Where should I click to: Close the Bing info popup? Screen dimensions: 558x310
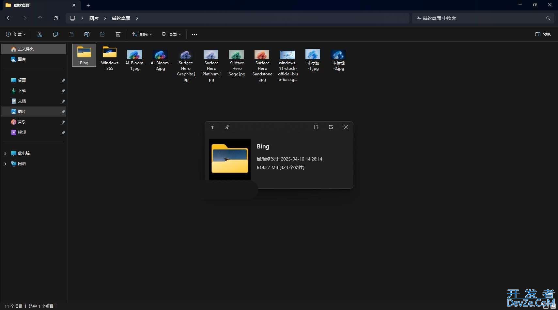346,127
